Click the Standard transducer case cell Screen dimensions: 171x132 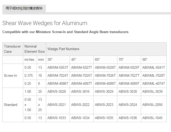pos(11,105)
